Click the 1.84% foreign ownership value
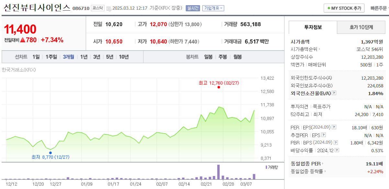Image resolution: width=389 pixels, height=189 pixels. 376,93
